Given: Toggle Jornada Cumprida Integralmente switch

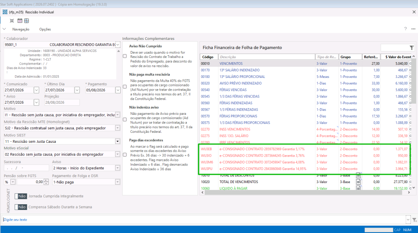Looking at the screenshot, I should click(x=21, y=196).
